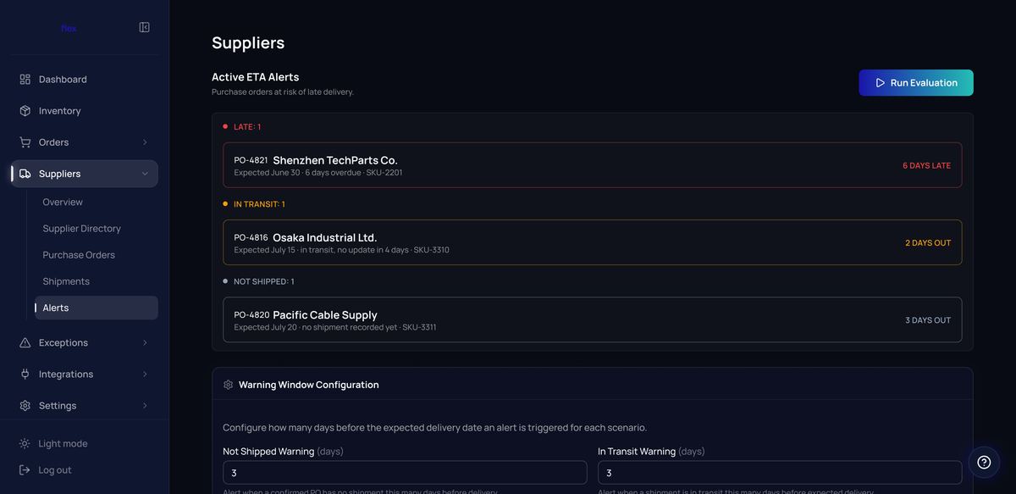Click the In Transit Warning days field
The height and width of the screenshot is (494, 1016).
(780, 473)
